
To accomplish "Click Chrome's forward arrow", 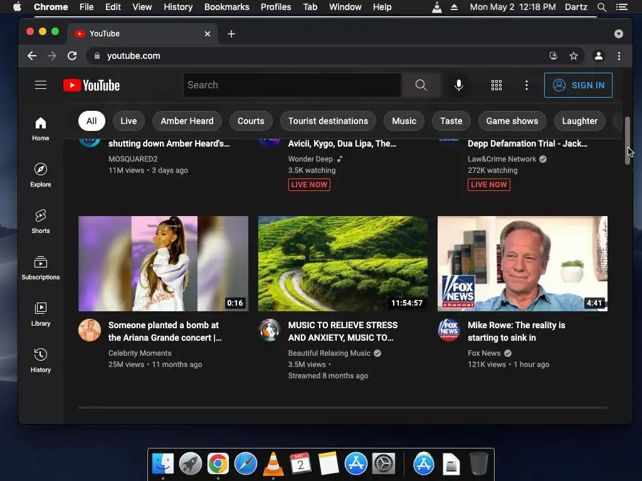I will (x=52, y=56).
